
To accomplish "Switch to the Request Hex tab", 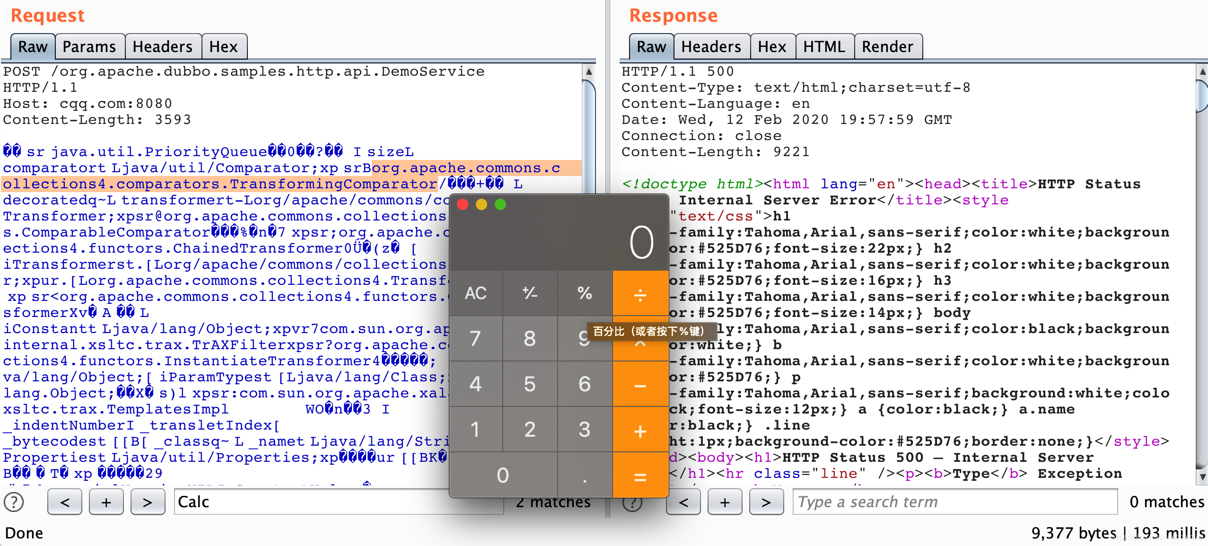I will (224, 46).
